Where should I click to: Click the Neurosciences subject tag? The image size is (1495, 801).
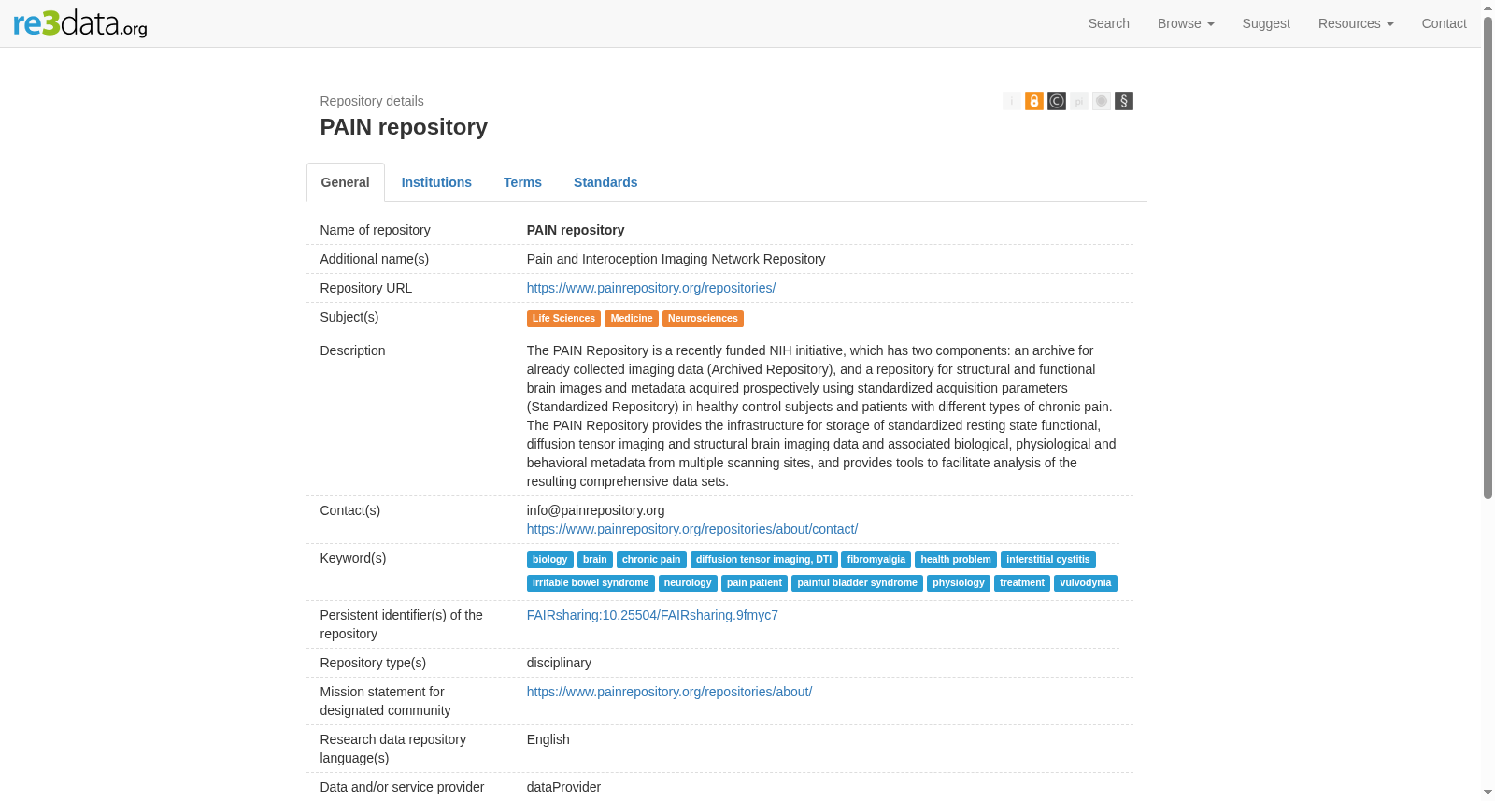point(703,319)
